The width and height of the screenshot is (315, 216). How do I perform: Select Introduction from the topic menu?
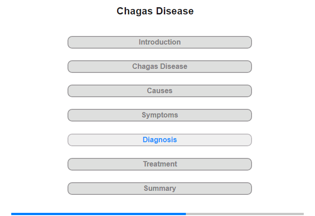pos(159,42)
